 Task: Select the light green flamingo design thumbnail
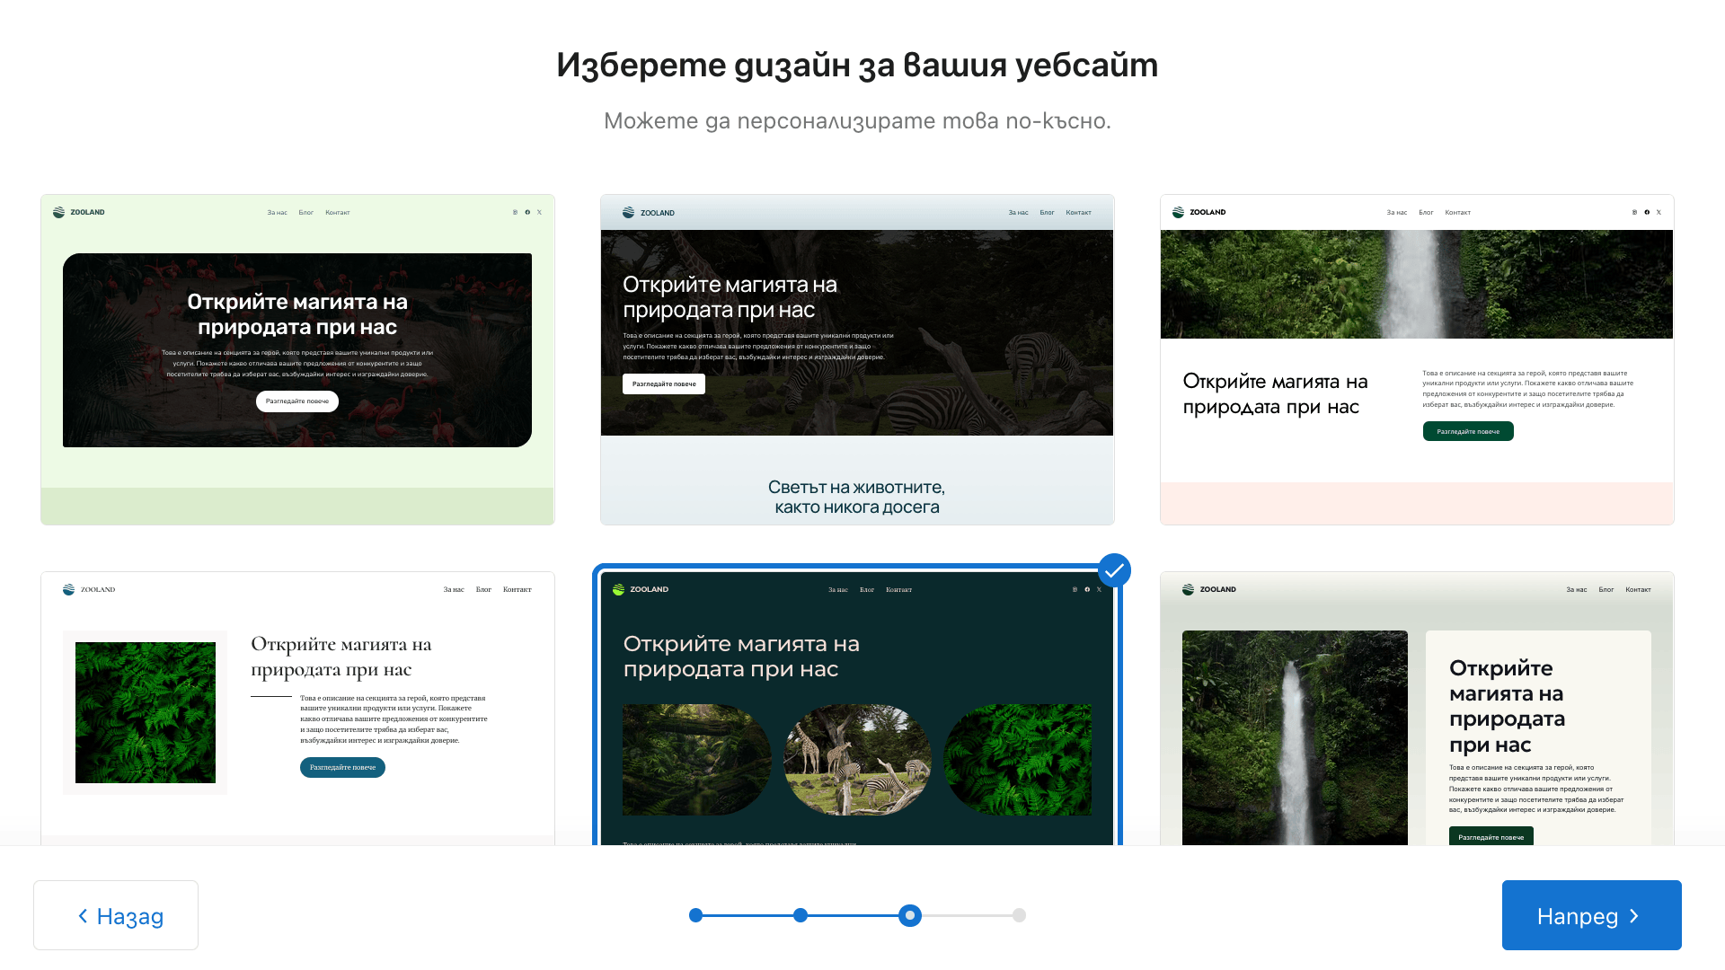pos(297,359)
